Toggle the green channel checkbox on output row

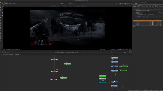tap(148, 8)
